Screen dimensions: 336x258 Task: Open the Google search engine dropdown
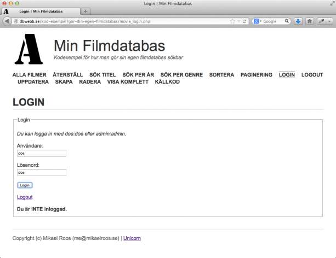(x=258, y=21)
